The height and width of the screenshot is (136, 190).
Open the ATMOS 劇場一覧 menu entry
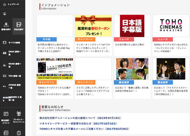tap(15, 86)
